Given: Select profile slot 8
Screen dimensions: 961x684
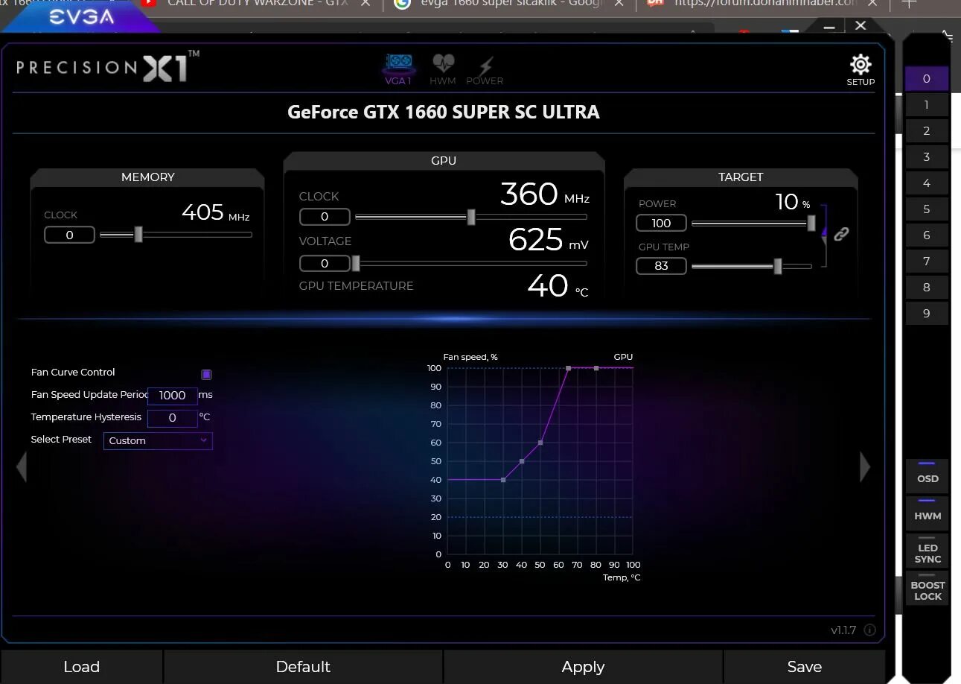Looking at the screenshot, I should point(927,288).
